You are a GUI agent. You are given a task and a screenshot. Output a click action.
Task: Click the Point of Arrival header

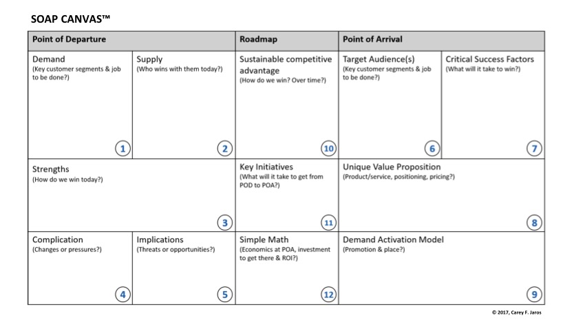point(372,40)
